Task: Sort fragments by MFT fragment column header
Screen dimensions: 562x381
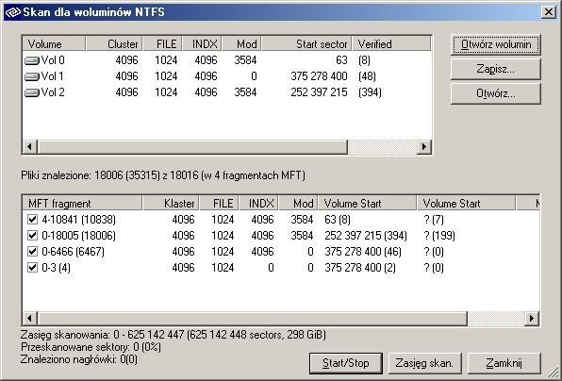Action: 82,203
